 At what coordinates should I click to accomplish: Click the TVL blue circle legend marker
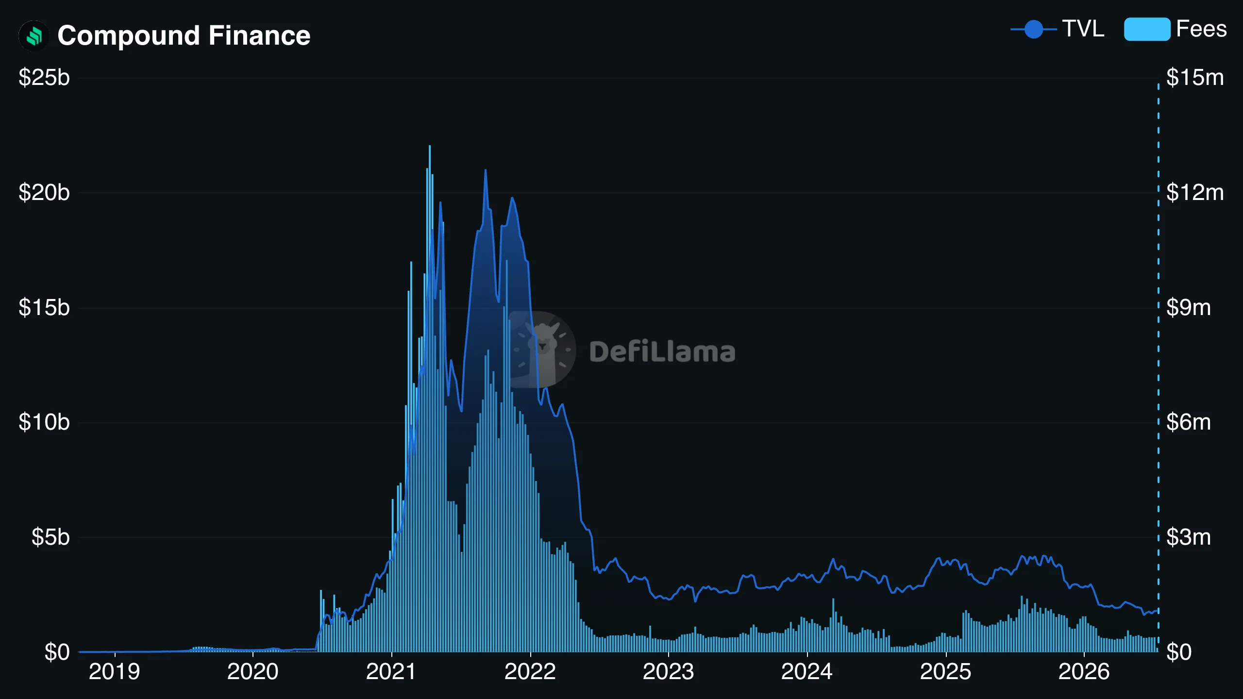[1034, 29]
